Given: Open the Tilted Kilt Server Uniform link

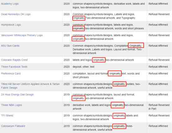Looking at the screenshot, I should [30, 86].
